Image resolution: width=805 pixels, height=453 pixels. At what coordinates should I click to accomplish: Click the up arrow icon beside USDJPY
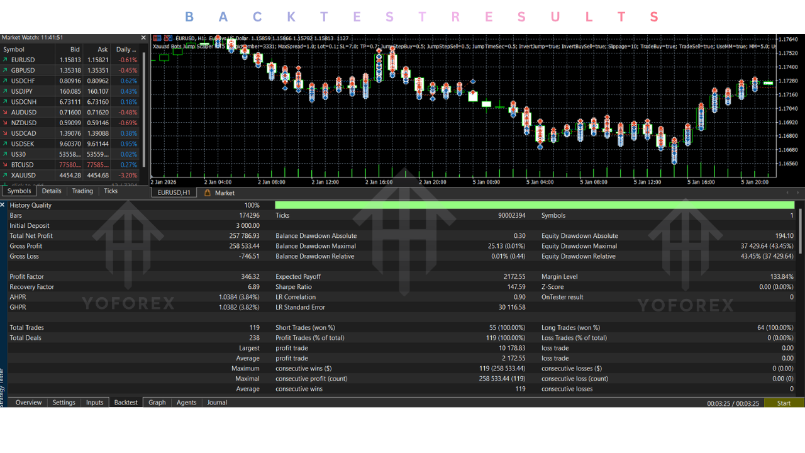point(6,91)
